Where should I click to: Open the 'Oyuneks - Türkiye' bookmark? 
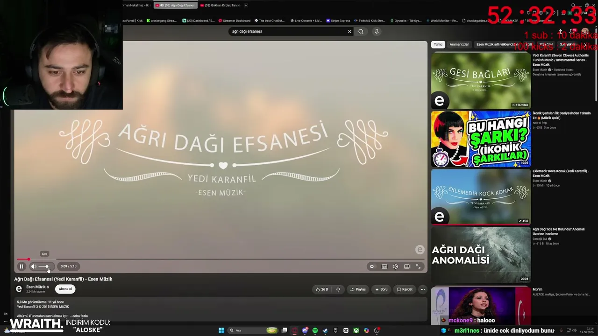click(406, 21)
